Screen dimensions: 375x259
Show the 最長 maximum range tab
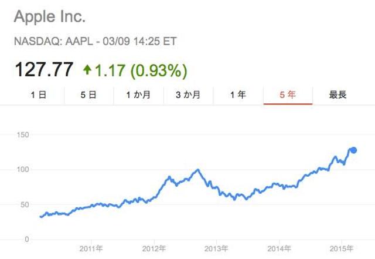338,95
